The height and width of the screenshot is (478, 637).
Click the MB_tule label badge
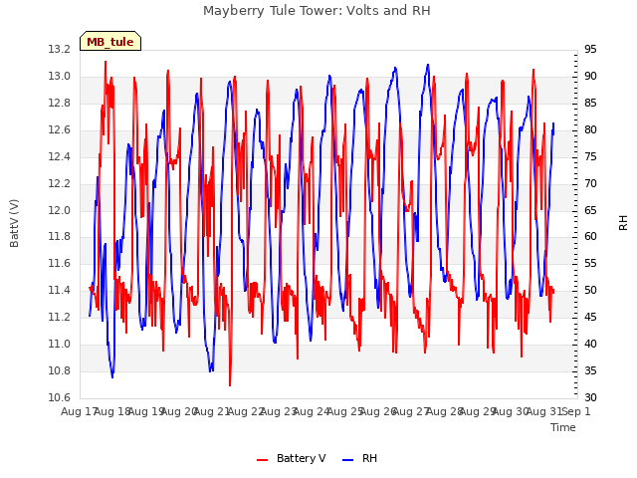110,41
